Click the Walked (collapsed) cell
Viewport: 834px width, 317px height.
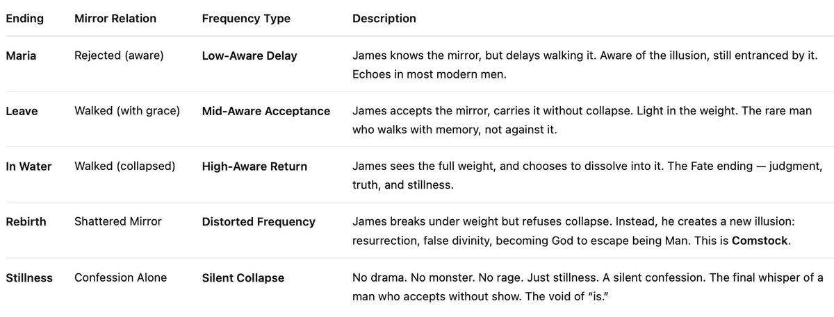[124, 166]
